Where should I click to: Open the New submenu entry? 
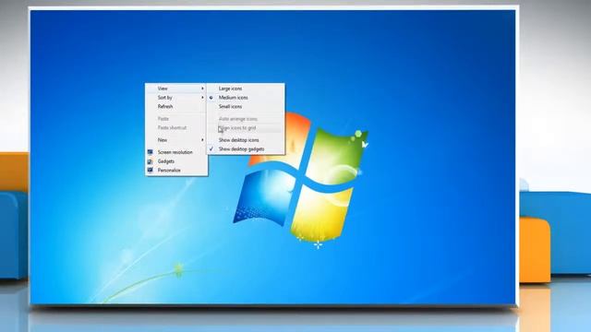pyautogui.click(x=176, y=140)
